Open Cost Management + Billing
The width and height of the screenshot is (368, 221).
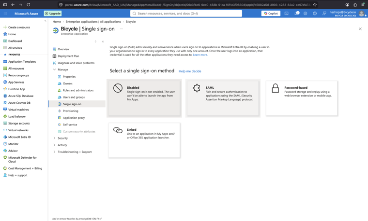pyautogui.click(x=25, y=168)
